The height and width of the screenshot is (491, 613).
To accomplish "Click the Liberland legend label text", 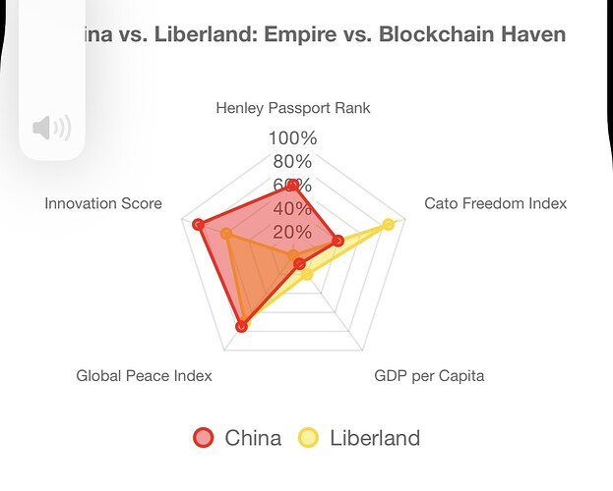I will 374,438.
